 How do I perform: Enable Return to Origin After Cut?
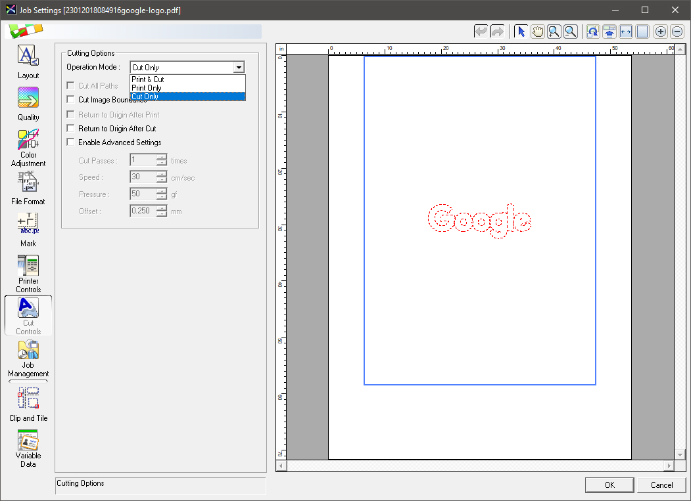pos(70,128)
